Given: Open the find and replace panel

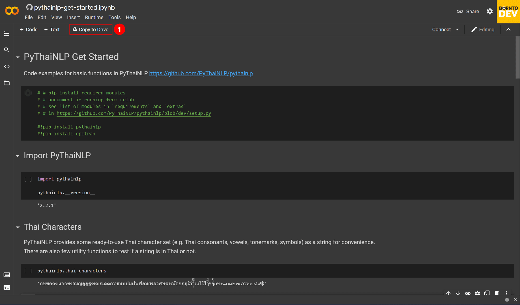Looking at the screenshot, I should pos(7,50).
